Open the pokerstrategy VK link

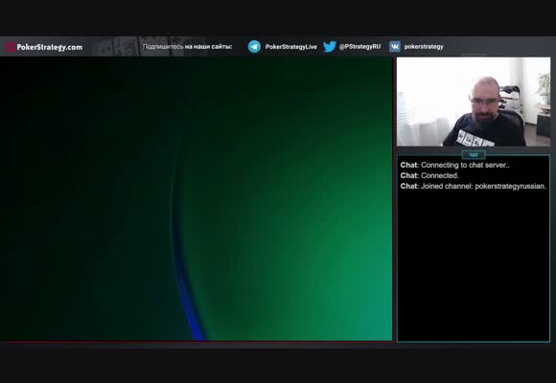click(x=424, y=46)
